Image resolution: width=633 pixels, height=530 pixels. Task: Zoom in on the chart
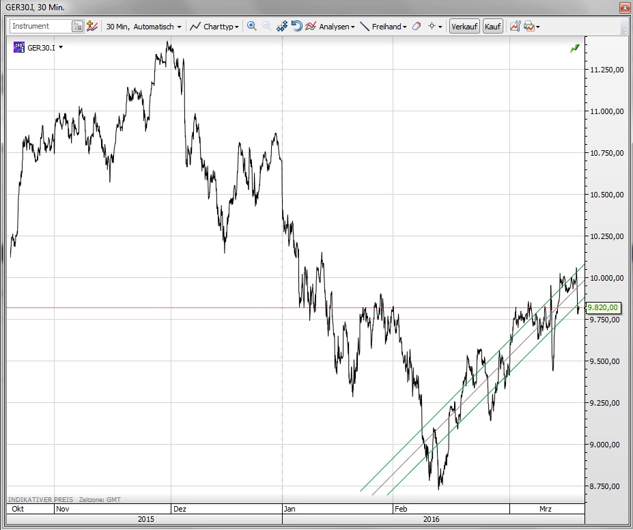click(x=251, y=27)
